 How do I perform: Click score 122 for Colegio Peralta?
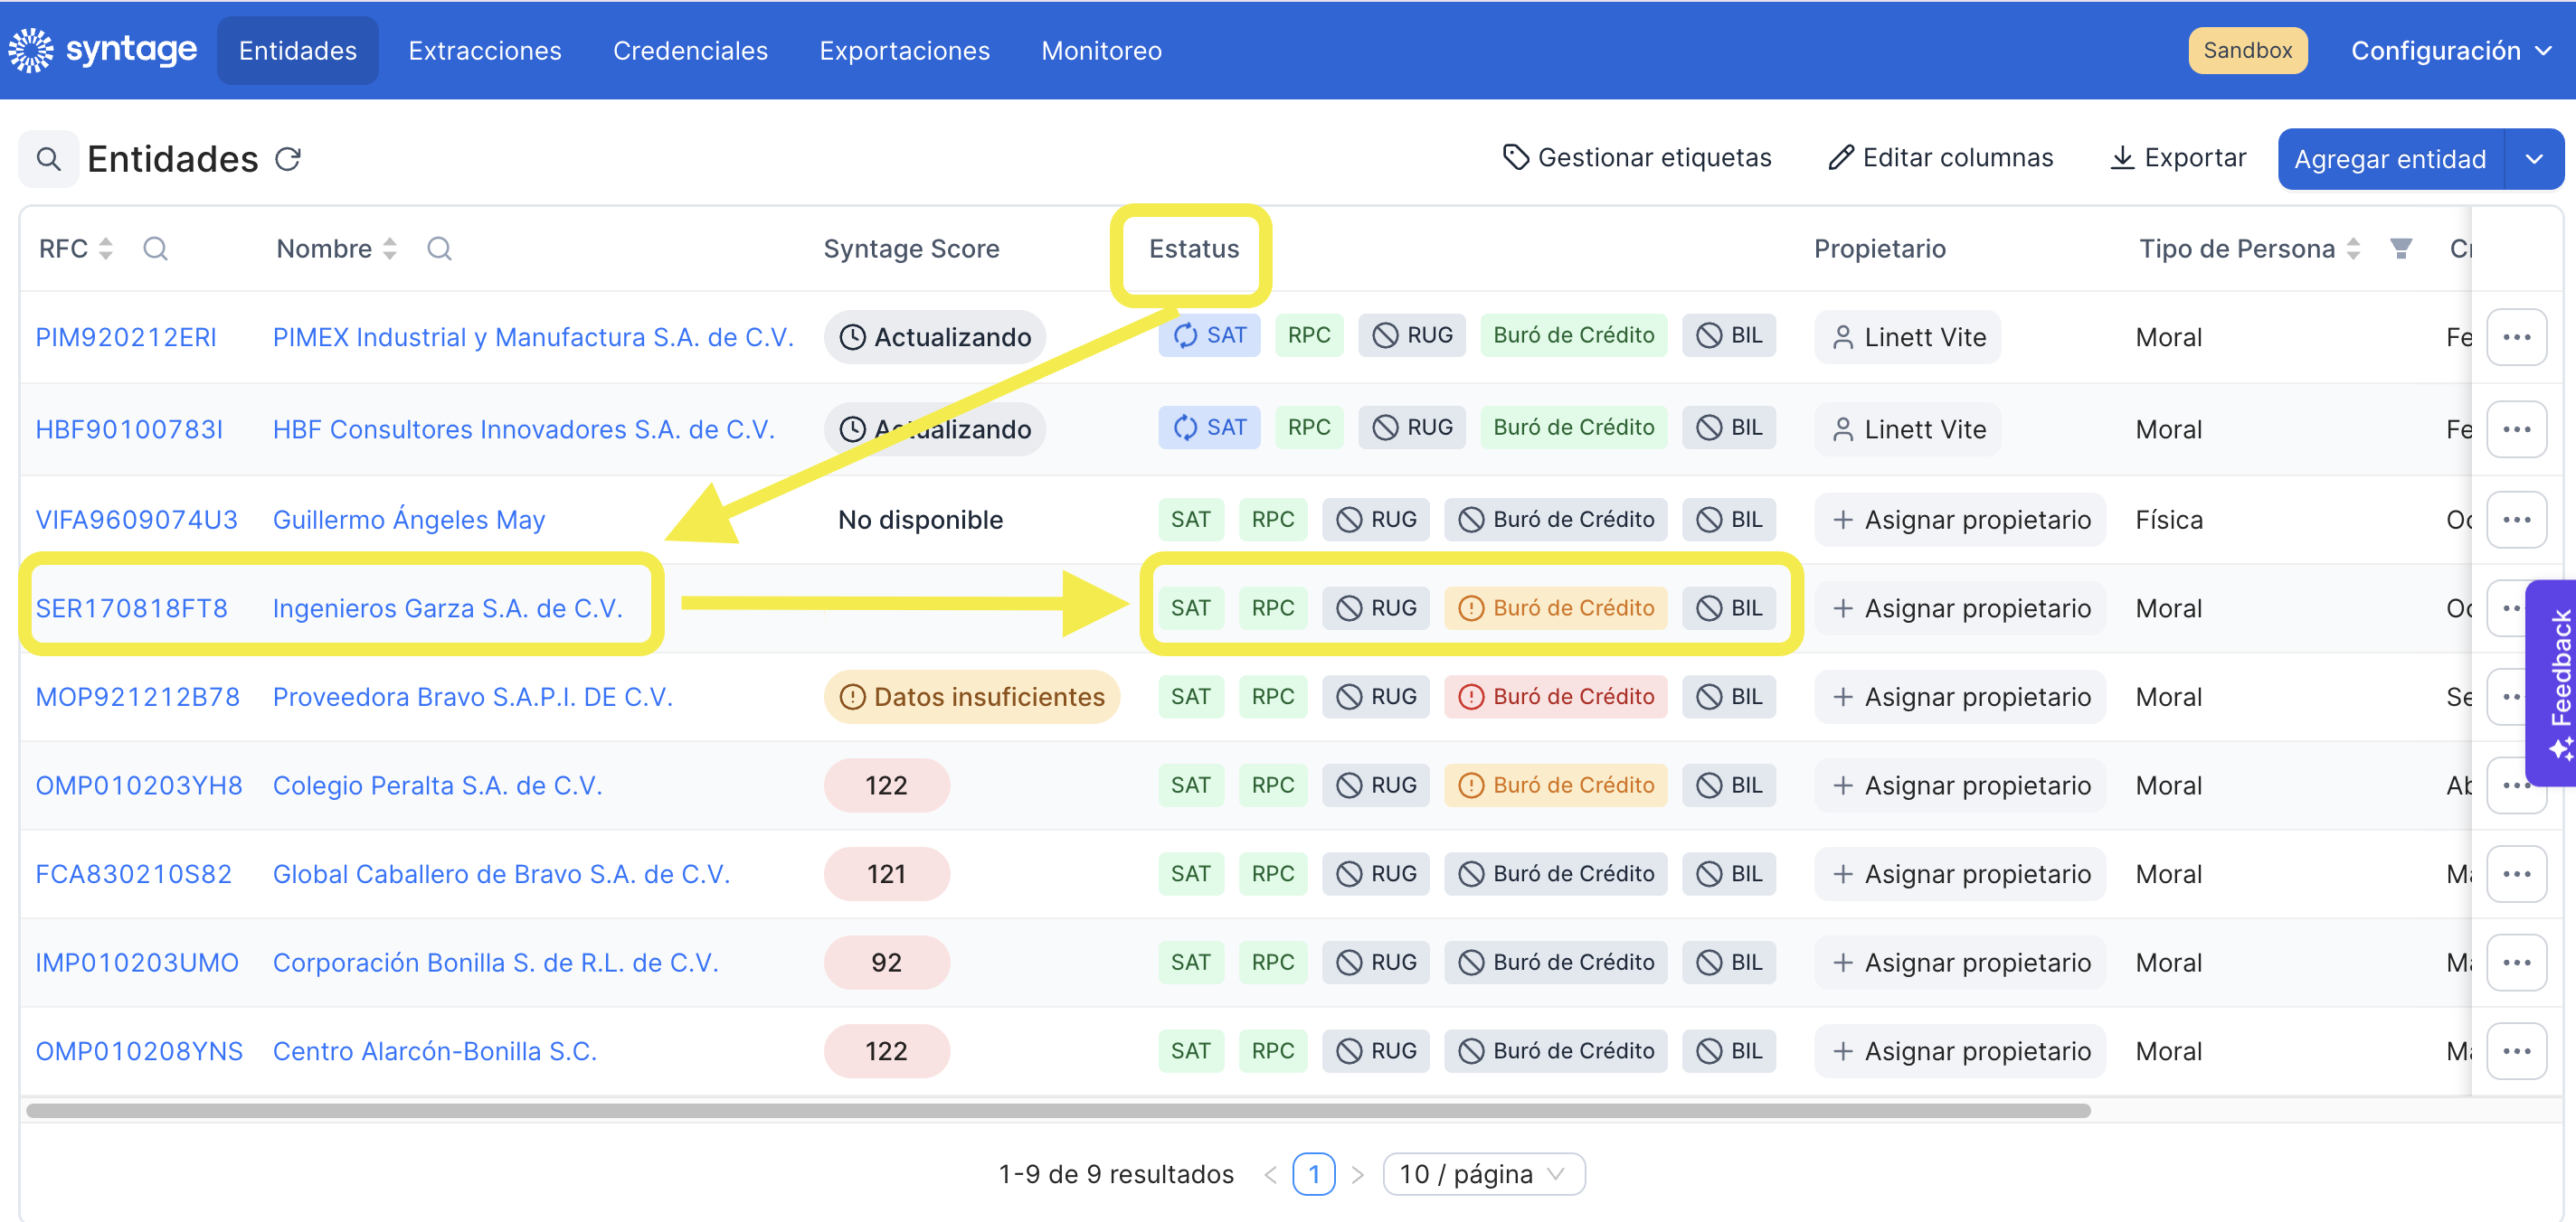pyautogui.click(x=886, y=785)
